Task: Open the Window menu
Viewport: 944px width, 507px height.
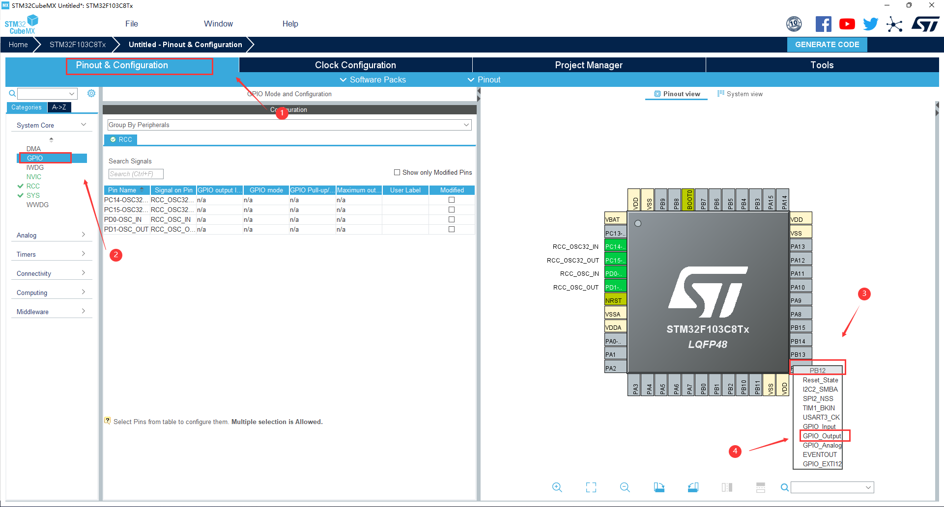Action: [x=218, y=24]
